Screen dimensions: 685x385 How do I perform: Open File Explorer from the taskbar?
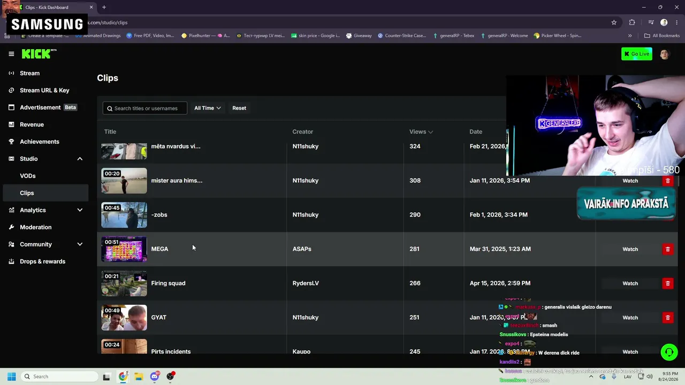tap(139, 376)
